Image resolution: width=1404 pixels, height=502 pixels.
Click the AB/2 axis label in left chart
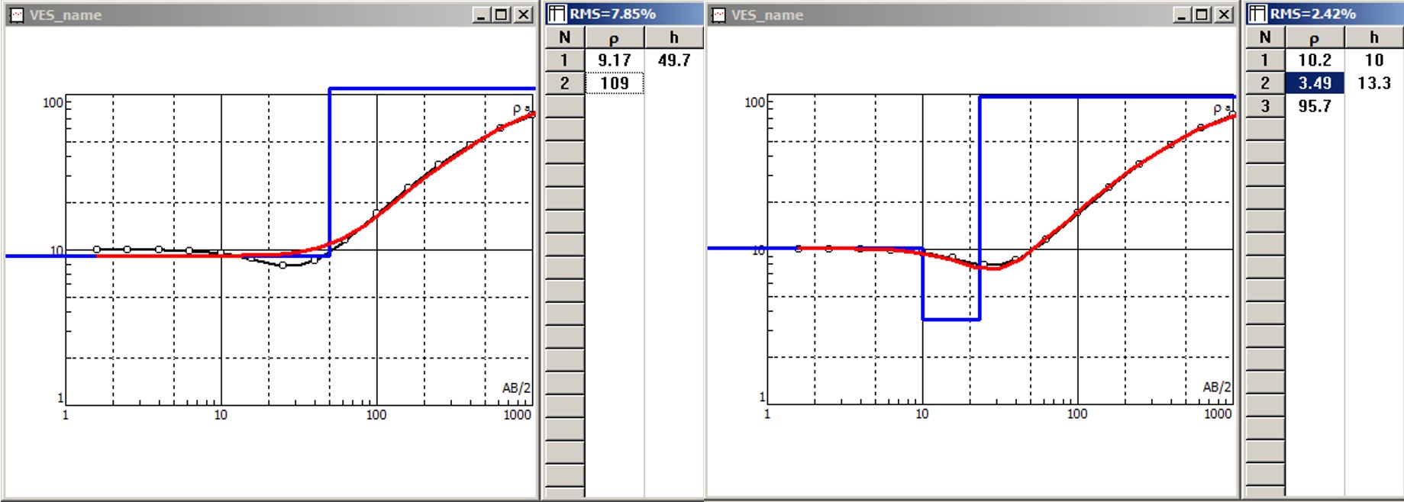[516, 388]
